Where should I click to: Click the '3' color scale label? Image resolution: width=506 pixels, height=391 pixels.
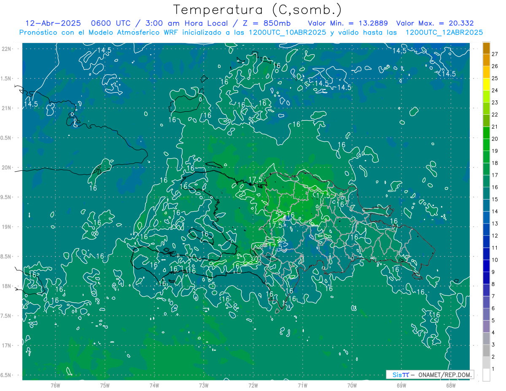[x=493, y=345]
